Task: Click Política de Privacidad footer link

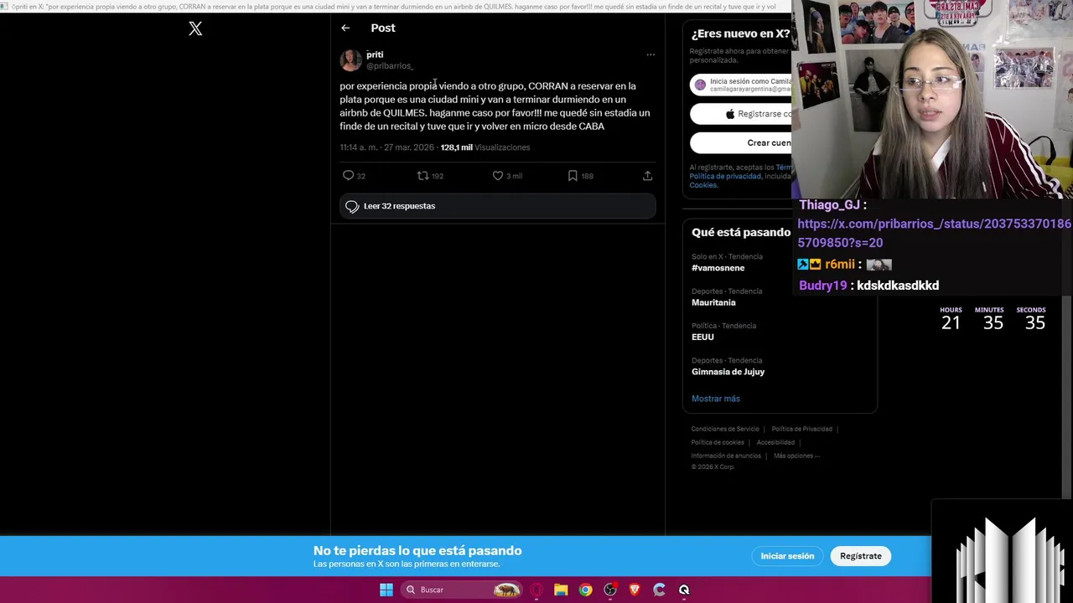Action: 802,429
